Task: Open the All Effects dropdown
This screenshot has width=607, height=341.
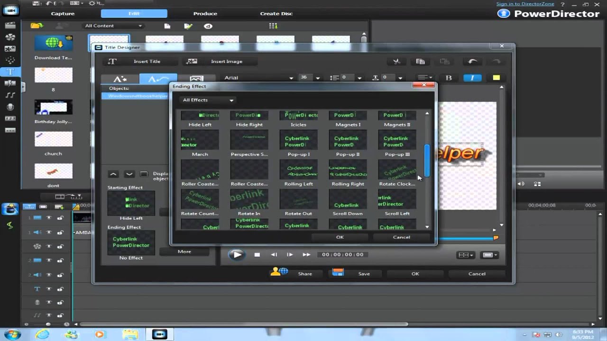Action: coord(208,100)
